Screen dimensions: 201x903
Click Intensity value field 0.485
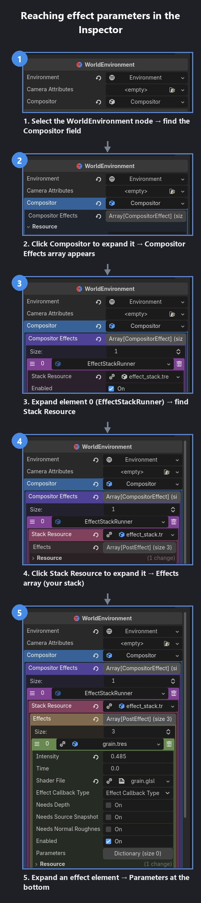point(138,756)
